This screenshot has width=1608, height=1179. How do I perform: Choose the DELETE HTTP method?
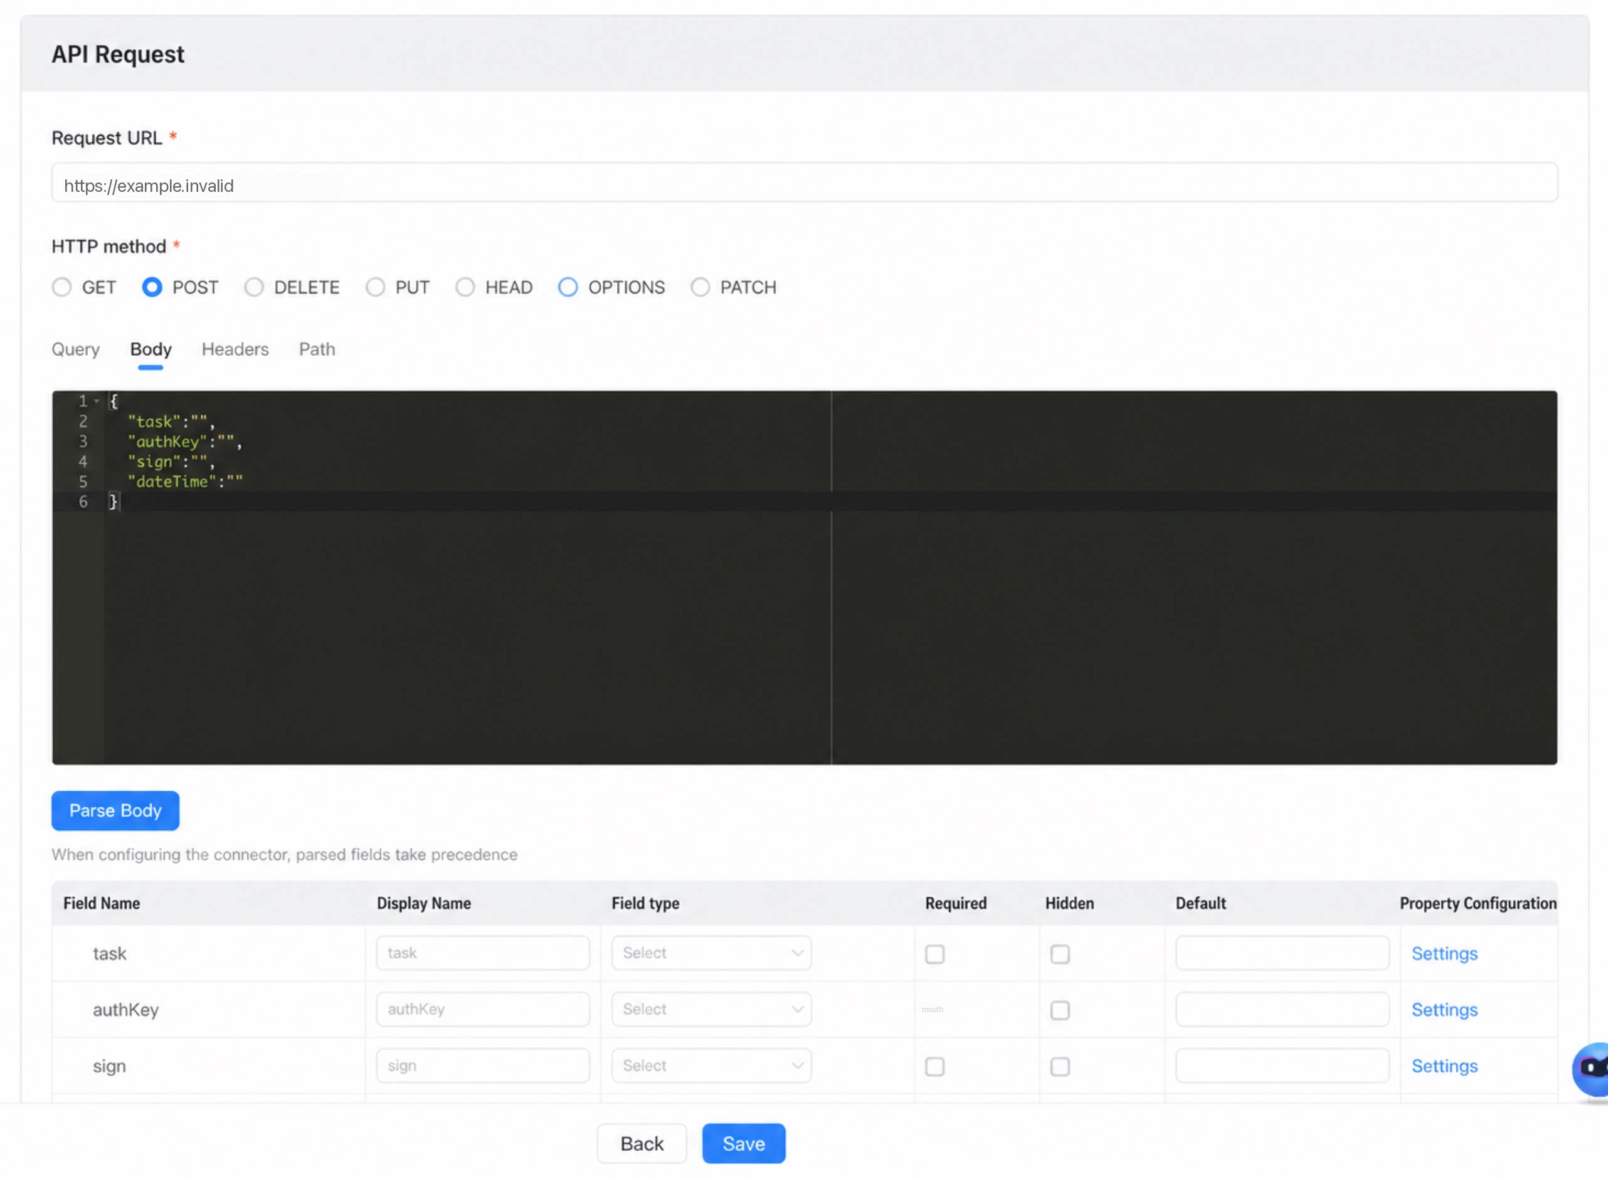pyautogui.click(x=254, y=287)
